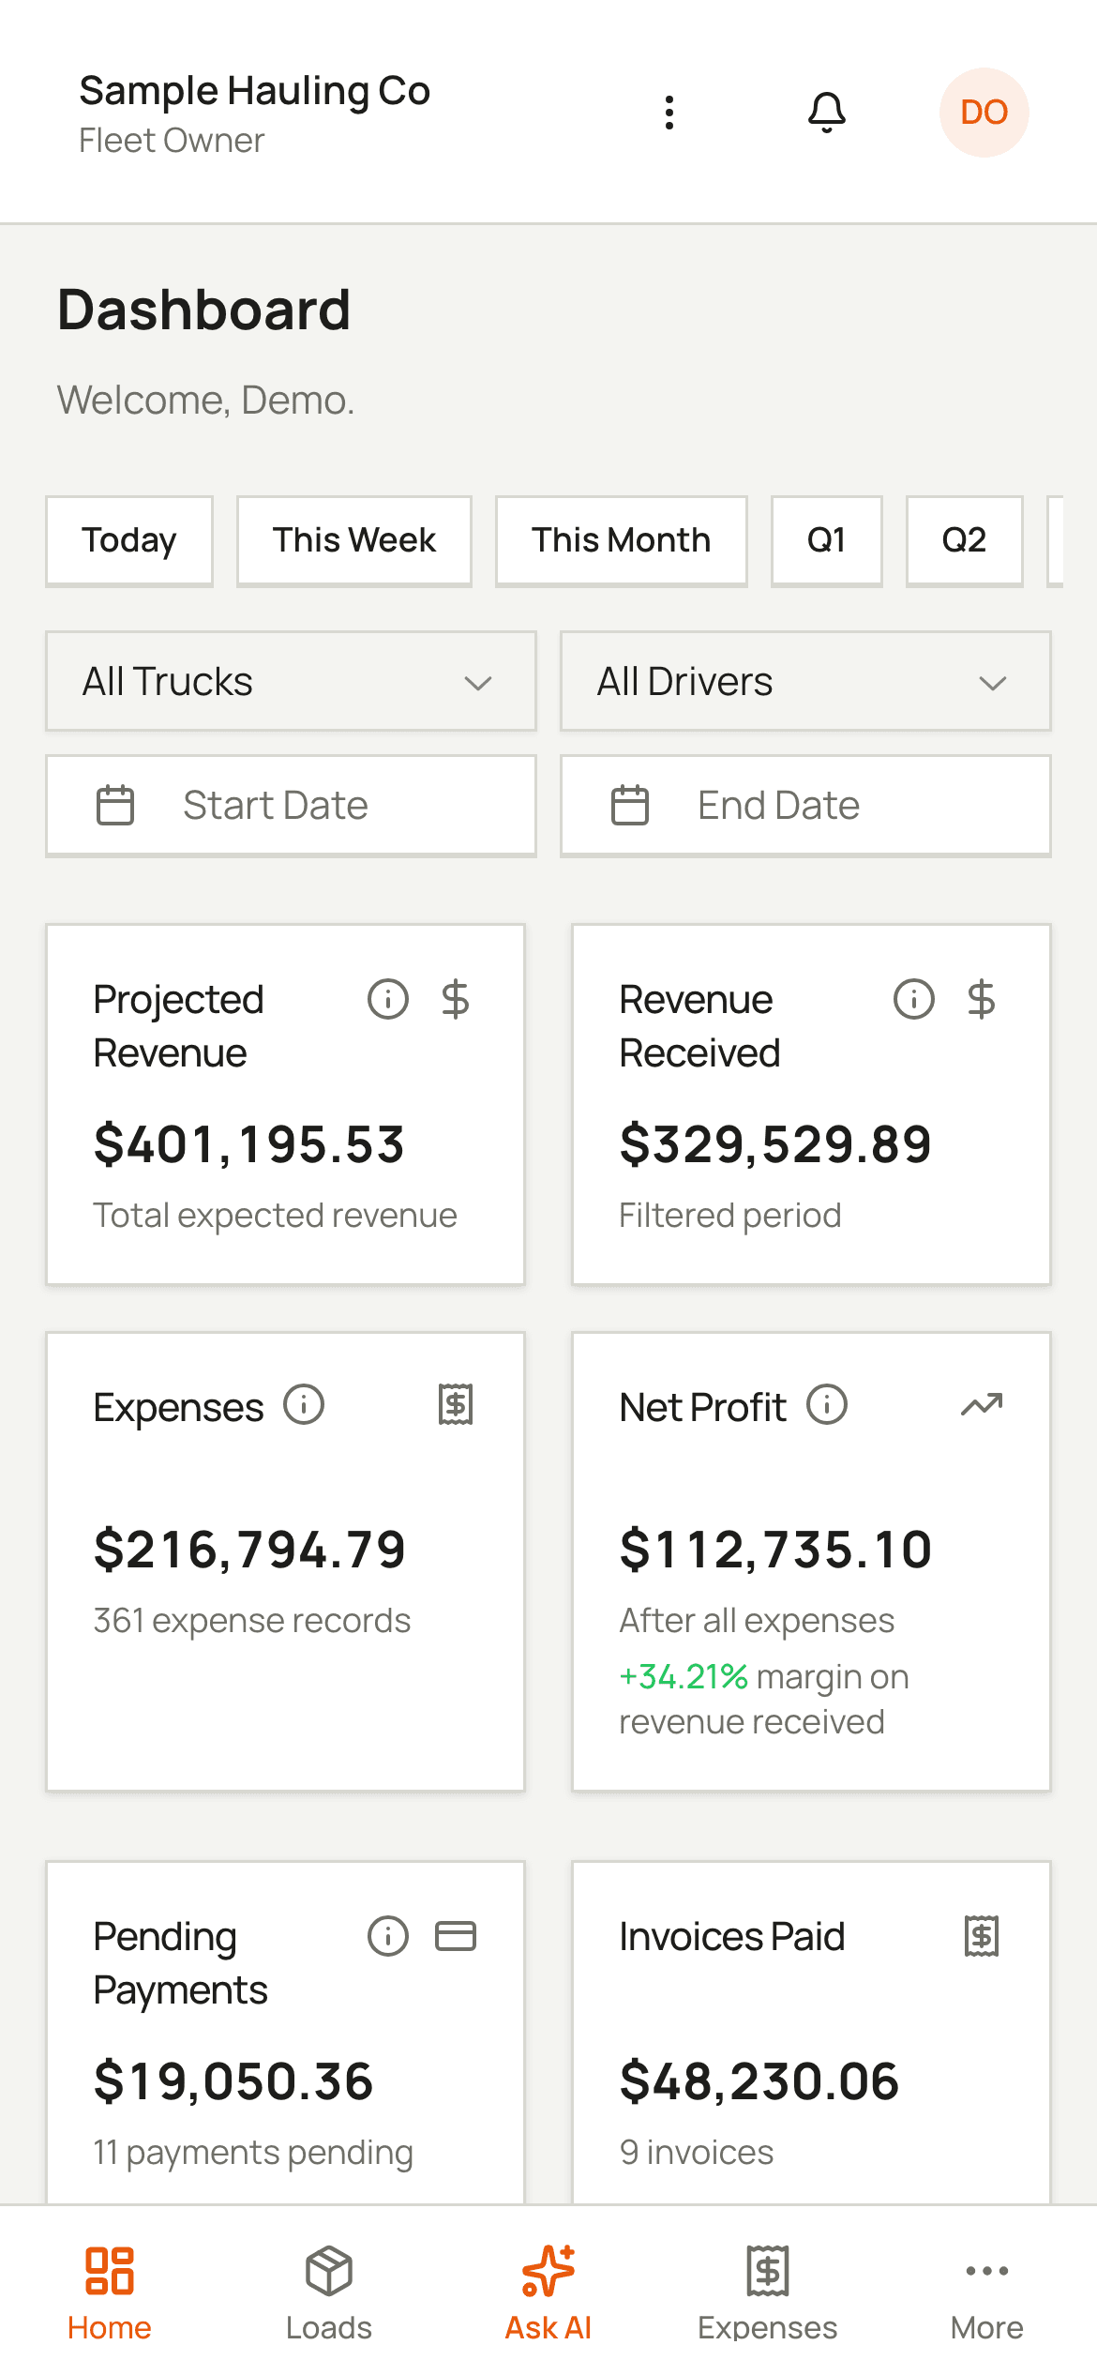Click the Dashboard heading
Image resolution: width=1097 pixels, height=2375 pixels.
203,310
